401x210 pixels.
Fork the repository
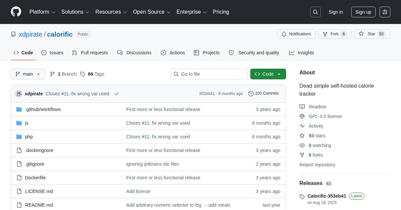(335, 34)
